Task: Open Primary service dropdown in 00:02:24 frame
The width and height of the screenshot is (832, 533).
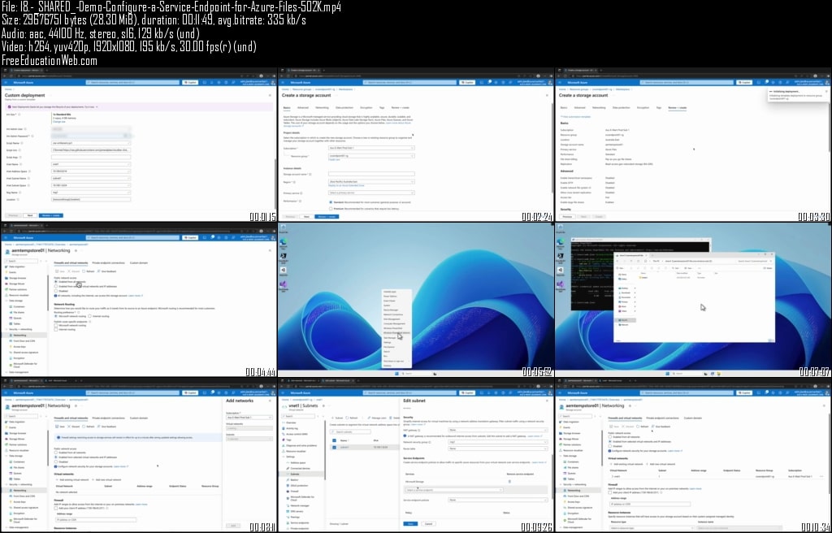Action: point(370,193)
